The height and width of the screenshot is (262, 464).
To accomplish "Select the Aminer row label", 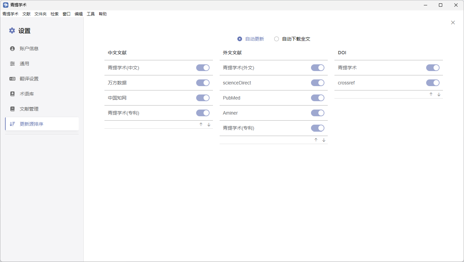I will [230, 113].
